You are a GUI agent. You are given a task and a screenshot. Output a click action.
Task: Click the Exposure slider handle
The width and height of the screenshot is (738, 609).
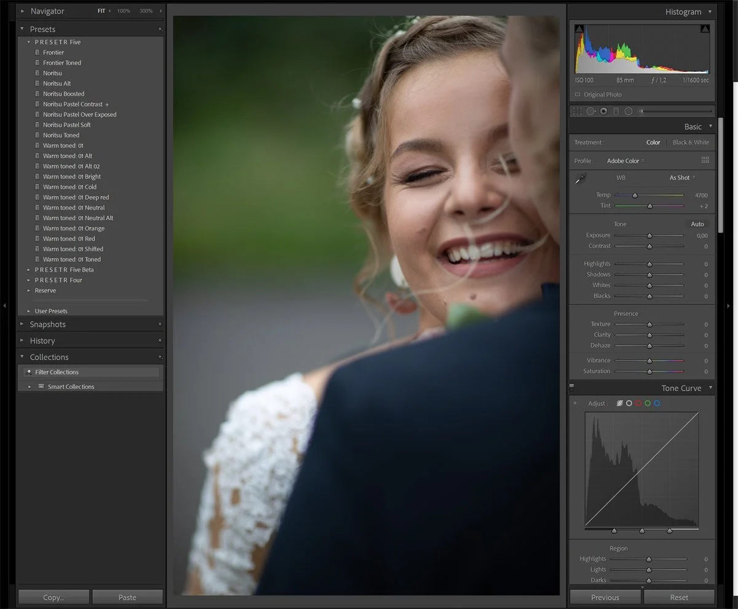click(x=649, y=235)
